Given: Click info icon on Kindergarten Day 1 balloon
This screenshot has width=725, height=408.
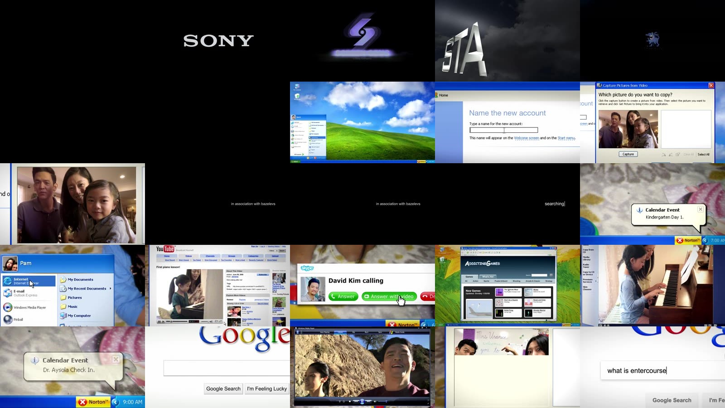Looking at the screenshot, I should pyautogui.click(x=640, y=210).
